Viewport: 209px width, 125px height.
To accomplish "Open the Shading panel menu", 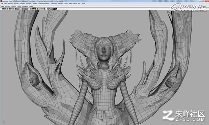I will [x=8, y=6].
